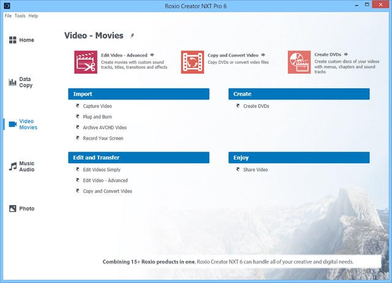Click the Music Audio note icon
The image size is (392, 283).
[x=13, y=166]
